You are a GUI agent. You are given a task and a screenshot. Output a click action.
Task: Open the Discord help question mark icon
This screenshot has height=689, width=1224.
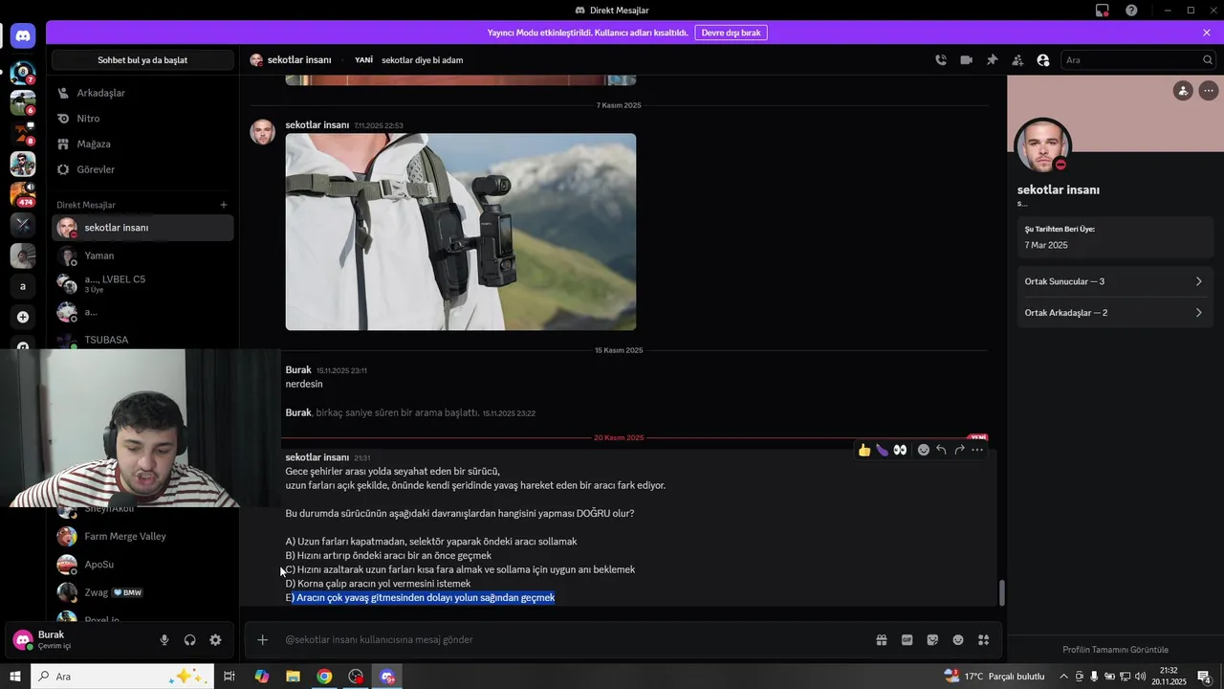coord(1131,11)
